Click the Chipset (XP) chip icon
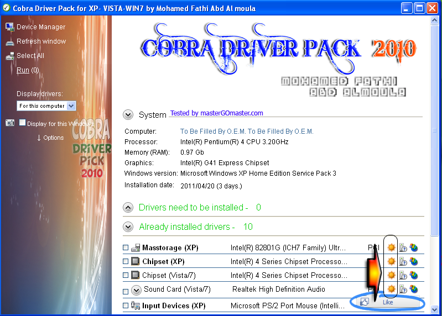Screen dimensions: 442x316 click(x=136, y=261)
